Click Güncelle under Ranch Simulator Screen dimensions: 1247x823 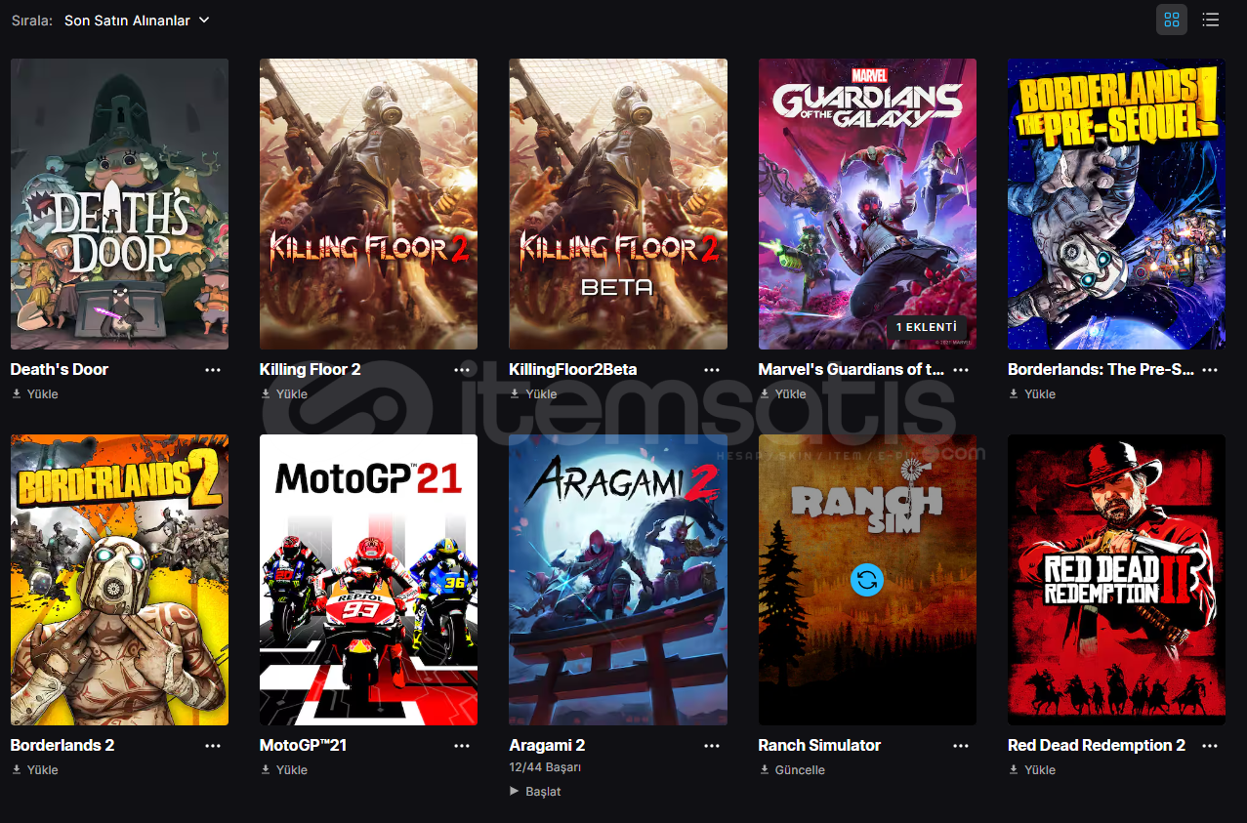tap(793, 770)
